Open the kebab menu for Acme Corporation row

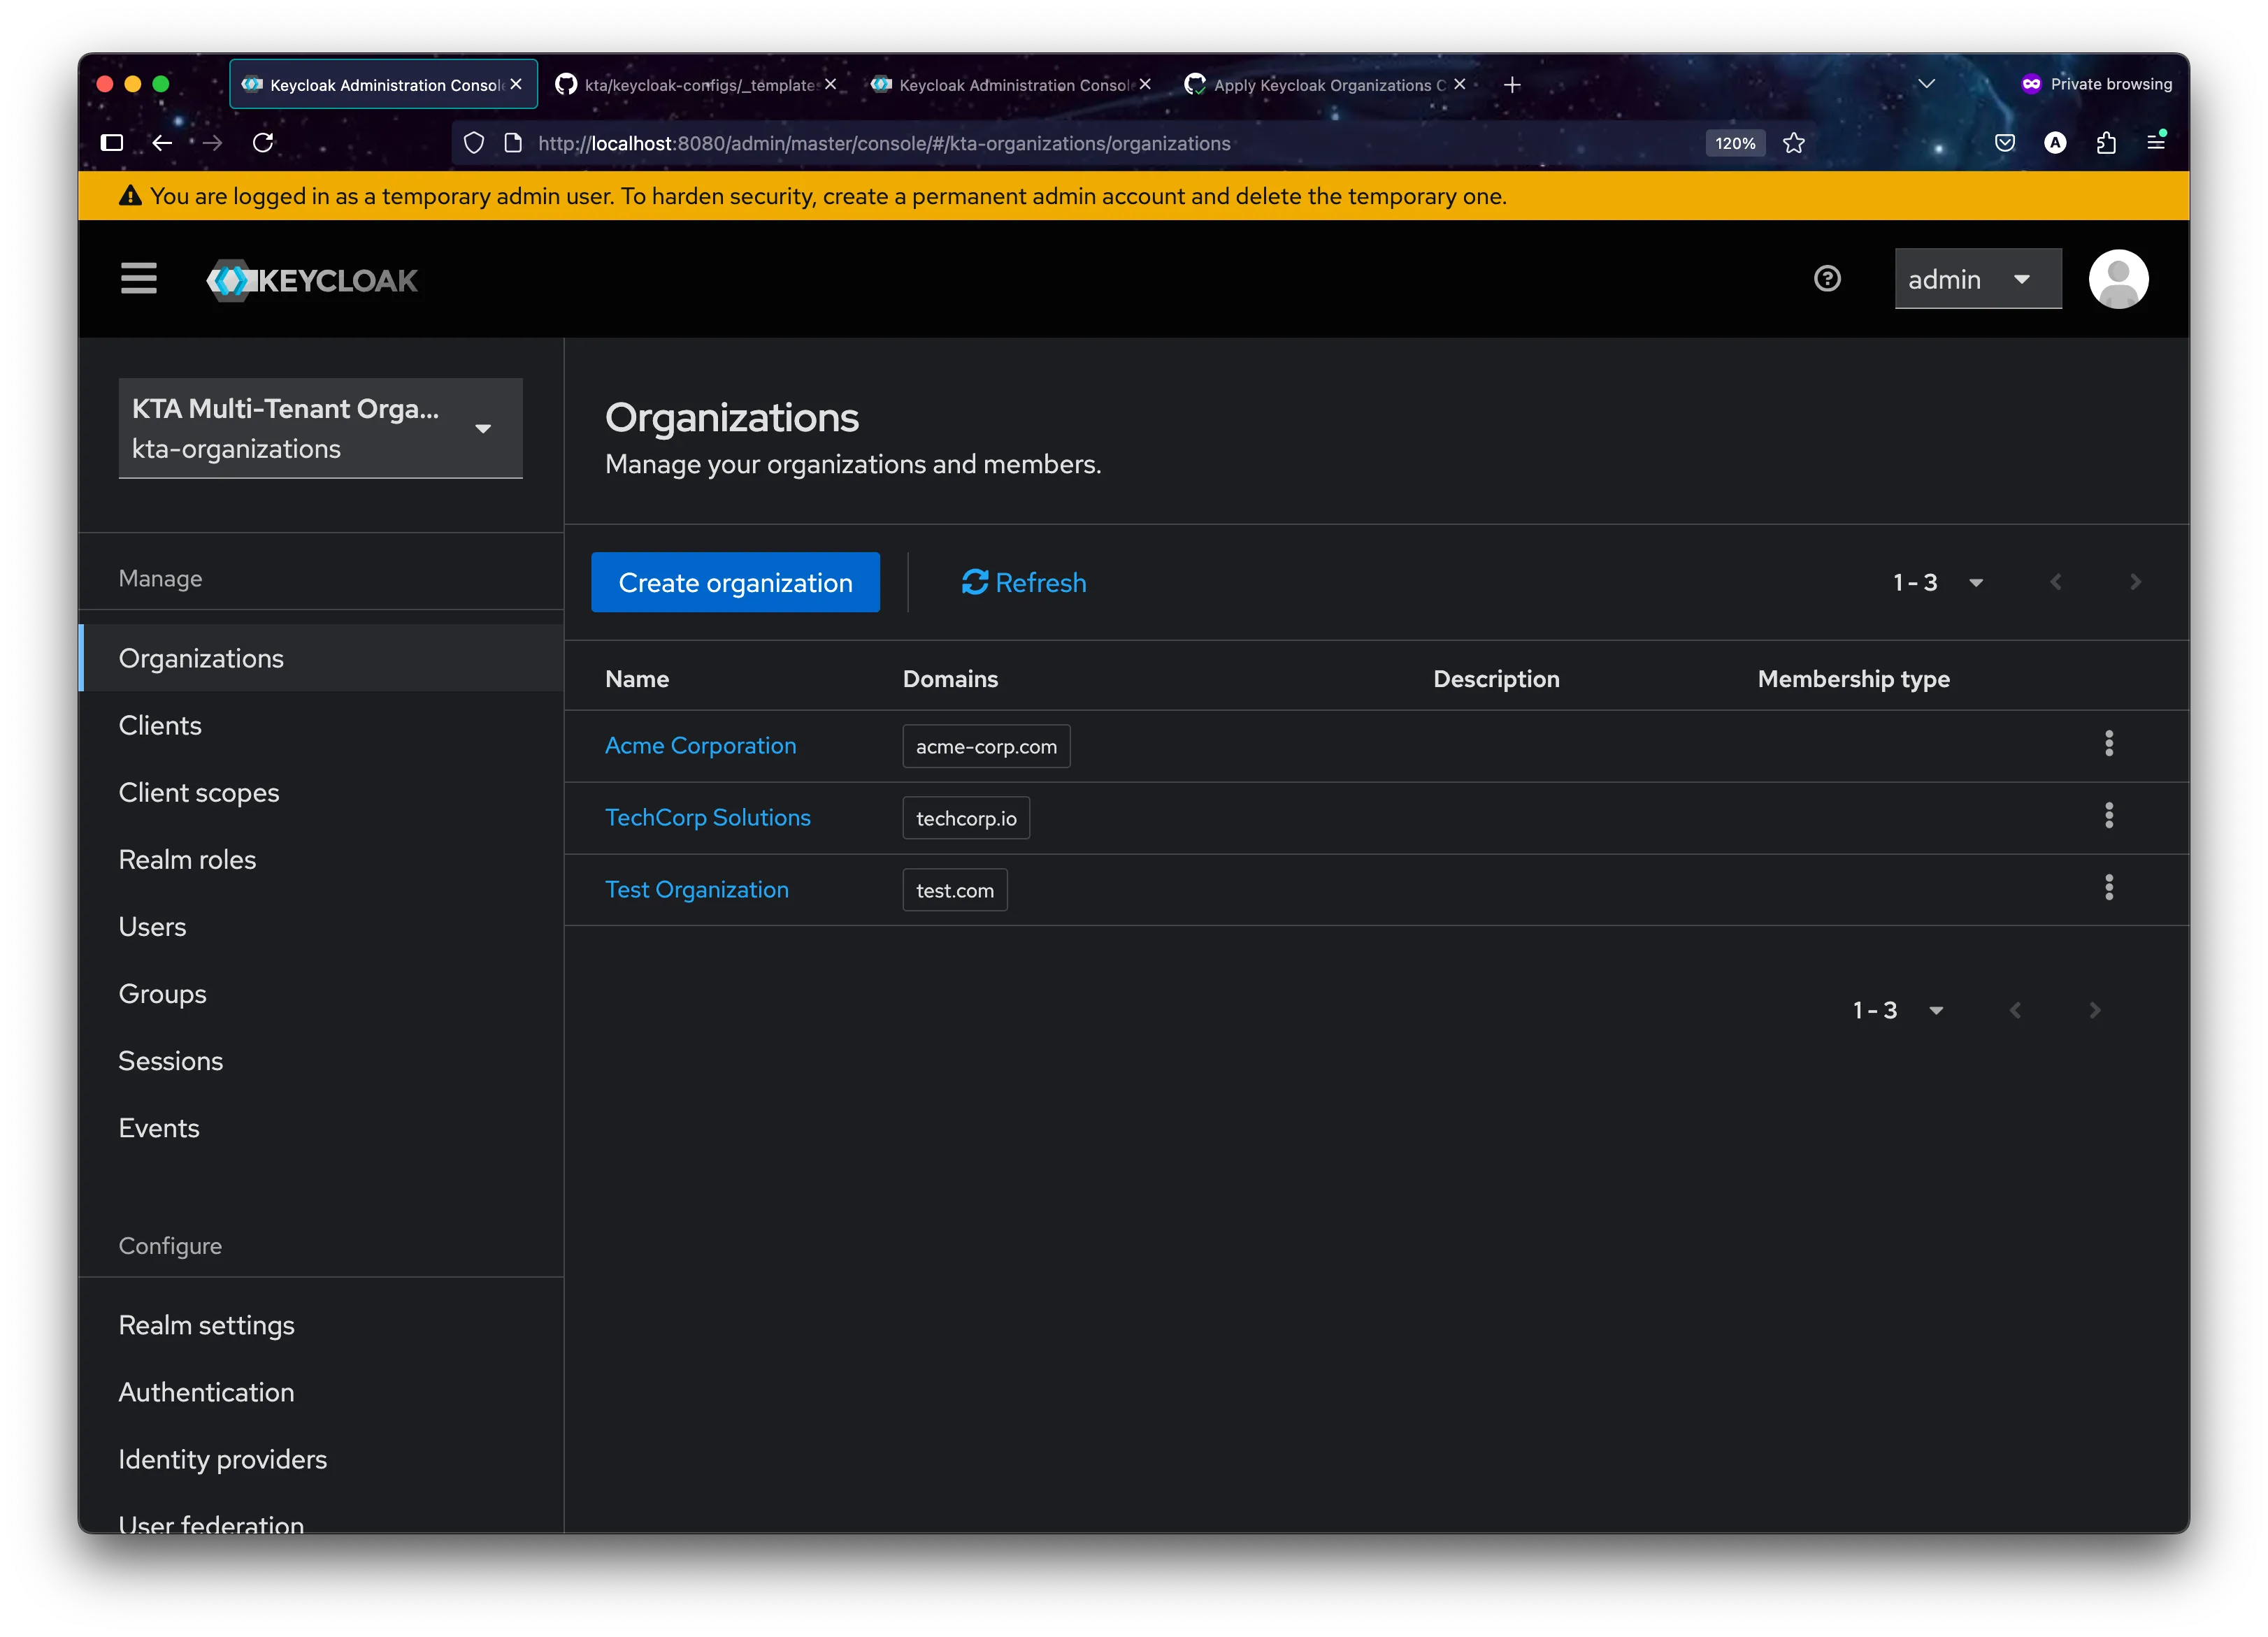(x=2109, y=744)
